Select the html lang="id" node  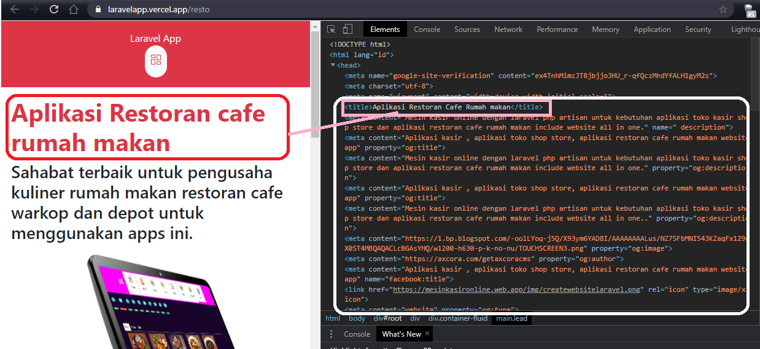coord(362,55)
